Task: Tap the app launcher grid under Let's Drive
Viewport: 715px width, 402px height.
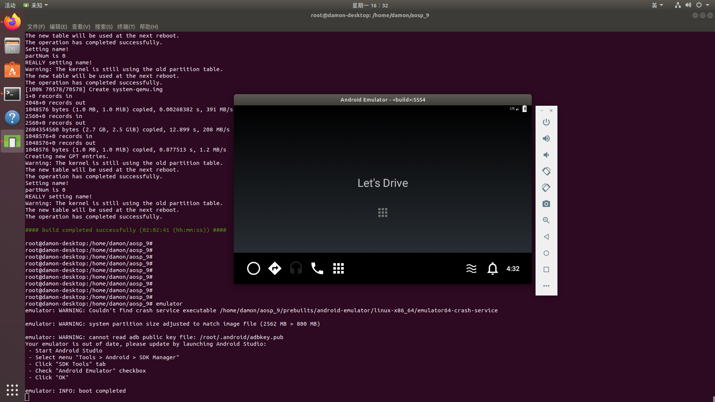Action: click(x=383, y=213)
